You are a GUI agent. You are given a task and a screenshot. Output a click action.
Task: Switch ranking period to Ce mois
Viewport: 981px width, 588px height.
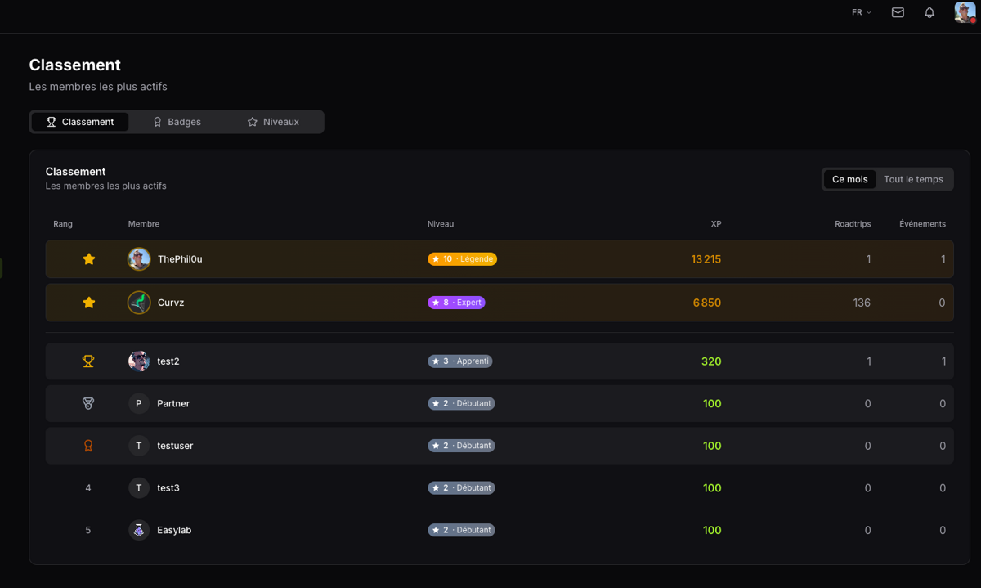pos(849,179)
